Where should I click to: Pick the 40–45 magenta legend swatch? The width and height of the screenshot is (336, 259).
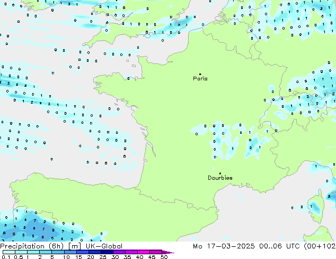[144, 252]
